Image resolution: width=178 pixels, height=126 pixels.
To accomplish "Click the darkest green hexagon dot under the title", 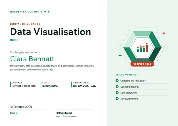I will [x=11, y=40].
